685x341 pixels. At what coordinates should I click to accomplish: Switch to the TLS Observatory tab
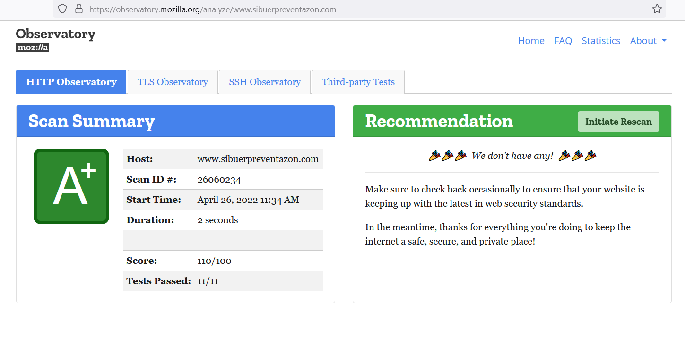[x=173, y=81]
